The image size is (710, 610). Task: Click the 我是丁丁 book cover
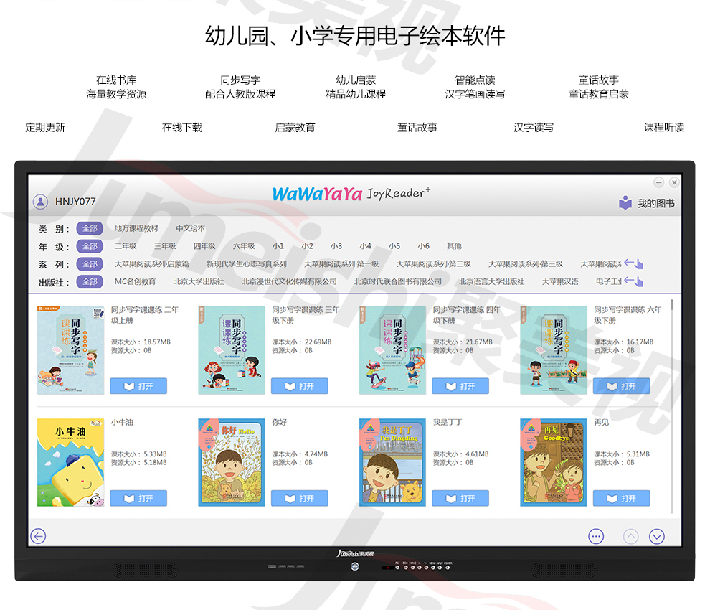392,462
